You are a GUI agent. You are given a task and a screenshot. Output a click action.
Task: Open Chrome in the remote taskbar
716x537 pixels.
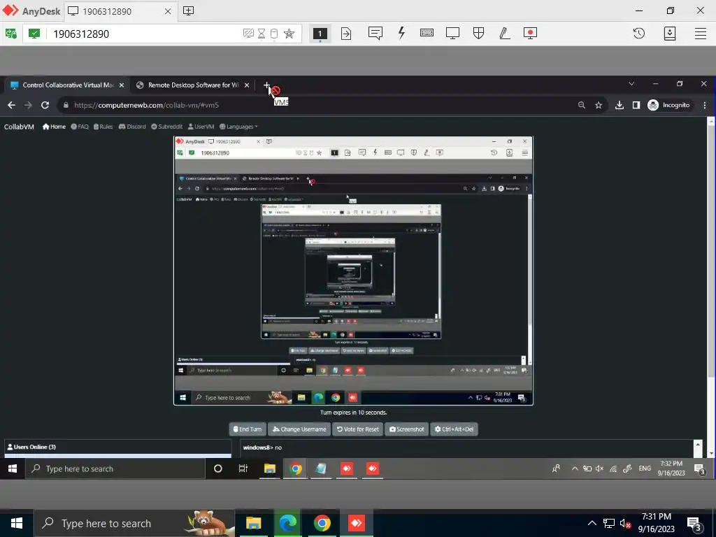tap(296, 468)
